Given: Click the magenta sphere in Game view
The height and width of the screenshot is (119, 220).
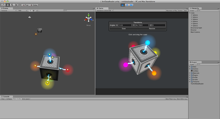Looking at the screenshot, I should tap(126, 65).
